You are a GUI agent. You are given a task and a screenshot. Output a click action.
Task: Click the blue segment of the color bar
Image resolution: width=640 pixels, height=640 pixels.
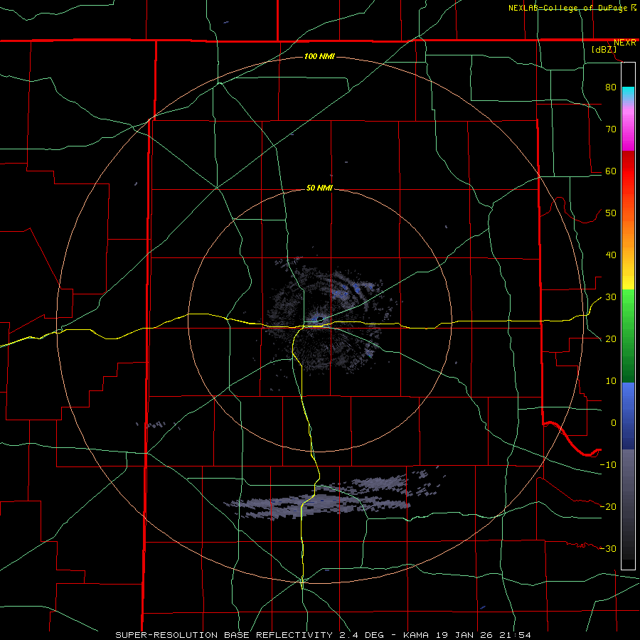click(x=628, y=415)
